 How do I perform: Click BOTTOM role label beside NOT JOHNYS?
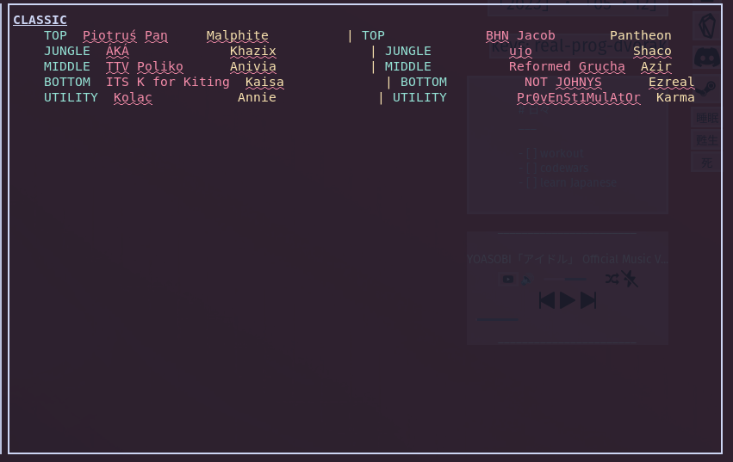(x=424, y=83)
